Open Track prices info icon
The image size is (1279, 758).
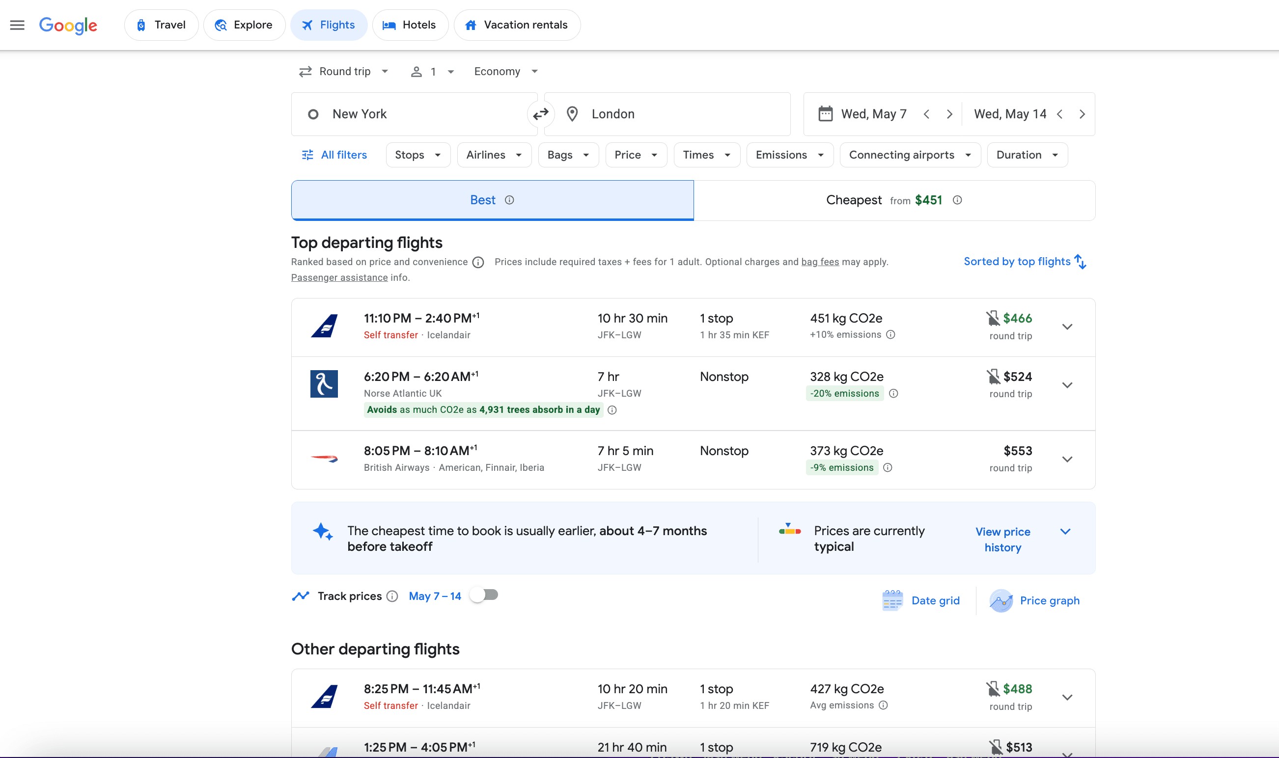[392, 596]
